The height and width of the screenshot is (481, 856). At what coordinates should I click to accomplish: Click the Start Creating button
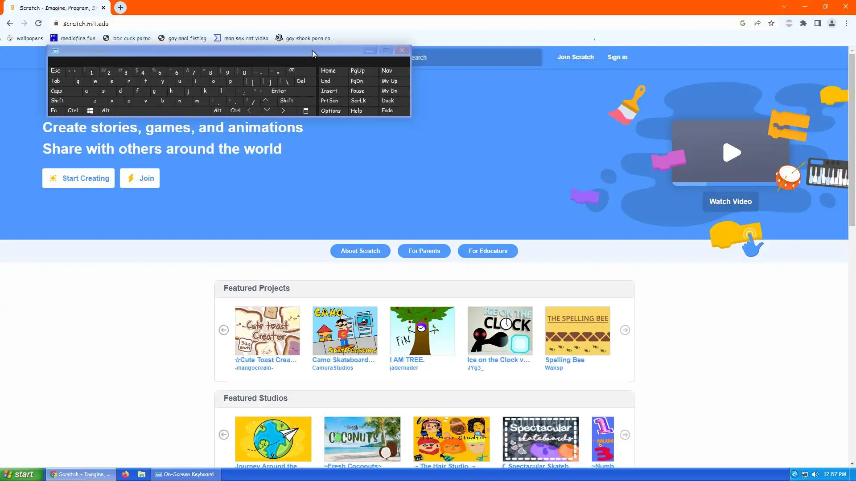click(78, 178)
